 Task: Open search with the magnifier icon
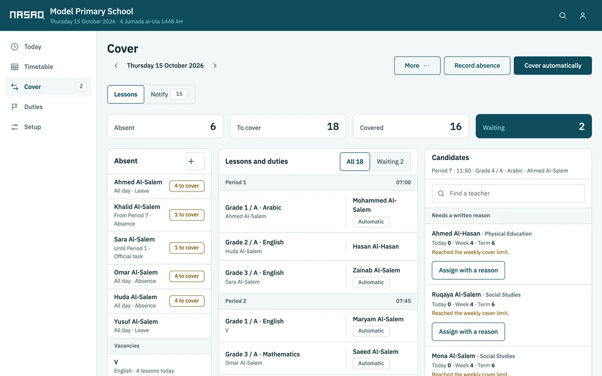tap(563, 16)
